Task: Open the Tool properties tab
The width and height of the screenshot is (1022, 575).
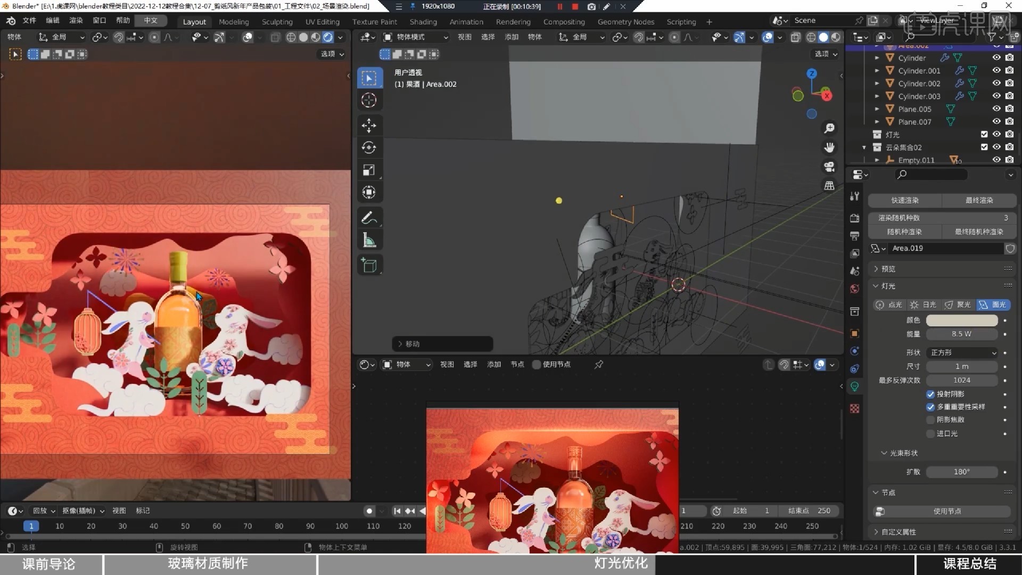Action: [x=855, y=196]
